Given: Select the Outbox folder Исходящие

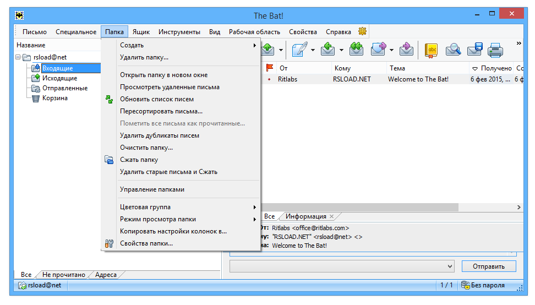Looking at the screenshot, I should (59, 78).
